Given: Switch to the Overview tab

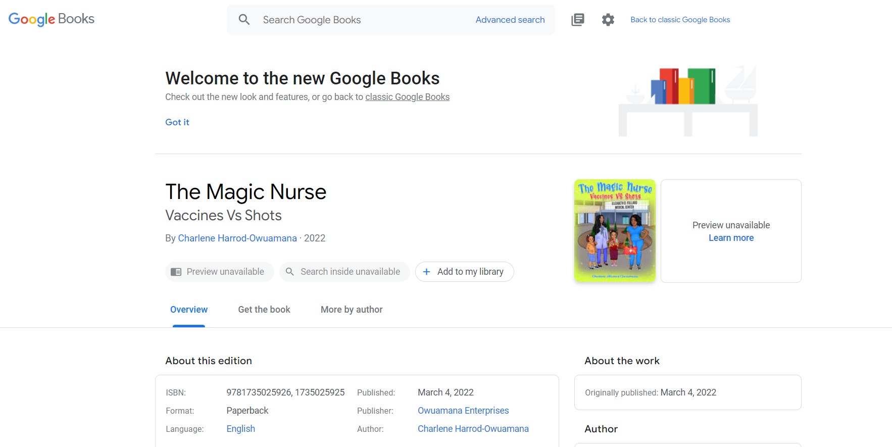Looking at the screenshot, I should pyautogui.click(x=188, y=310).
